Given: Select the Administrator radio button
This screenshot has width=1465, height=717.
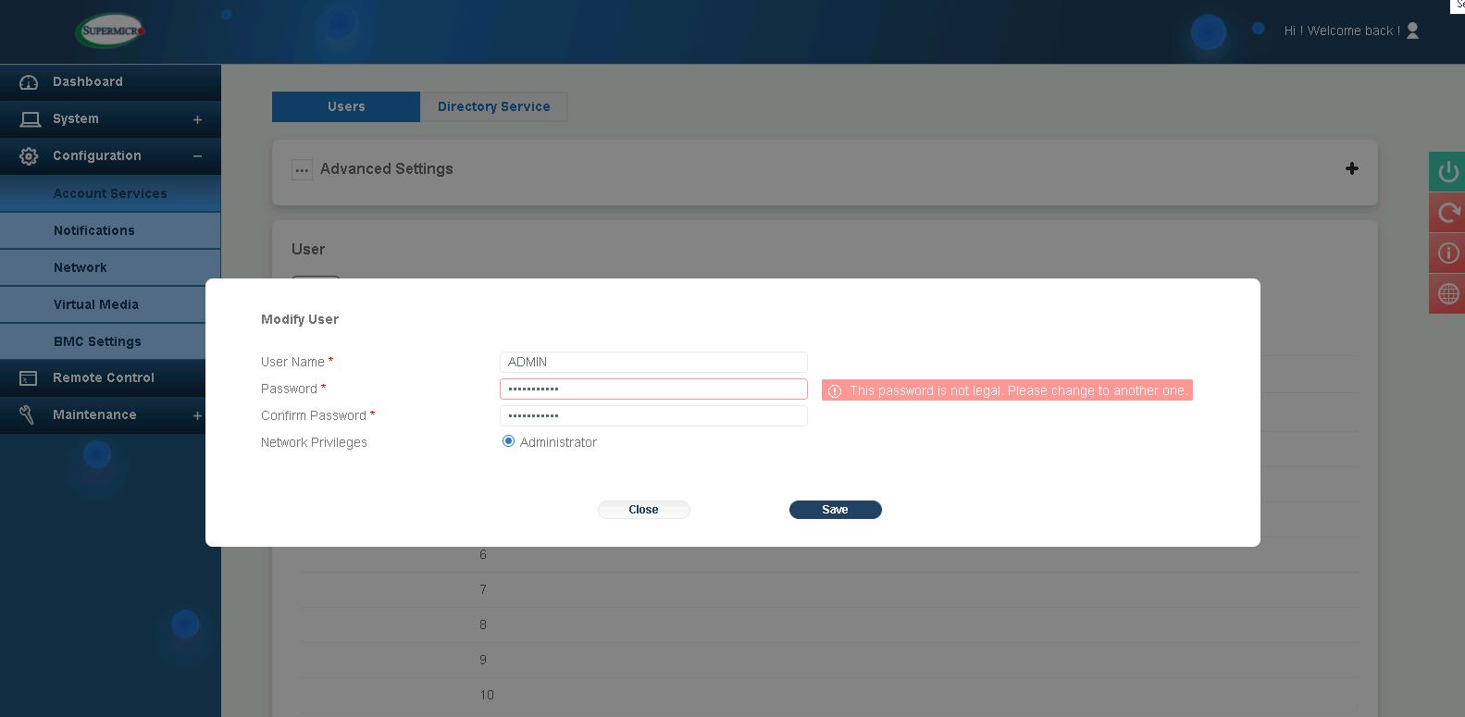Looking at the screenshot, I should click(508, 441).
